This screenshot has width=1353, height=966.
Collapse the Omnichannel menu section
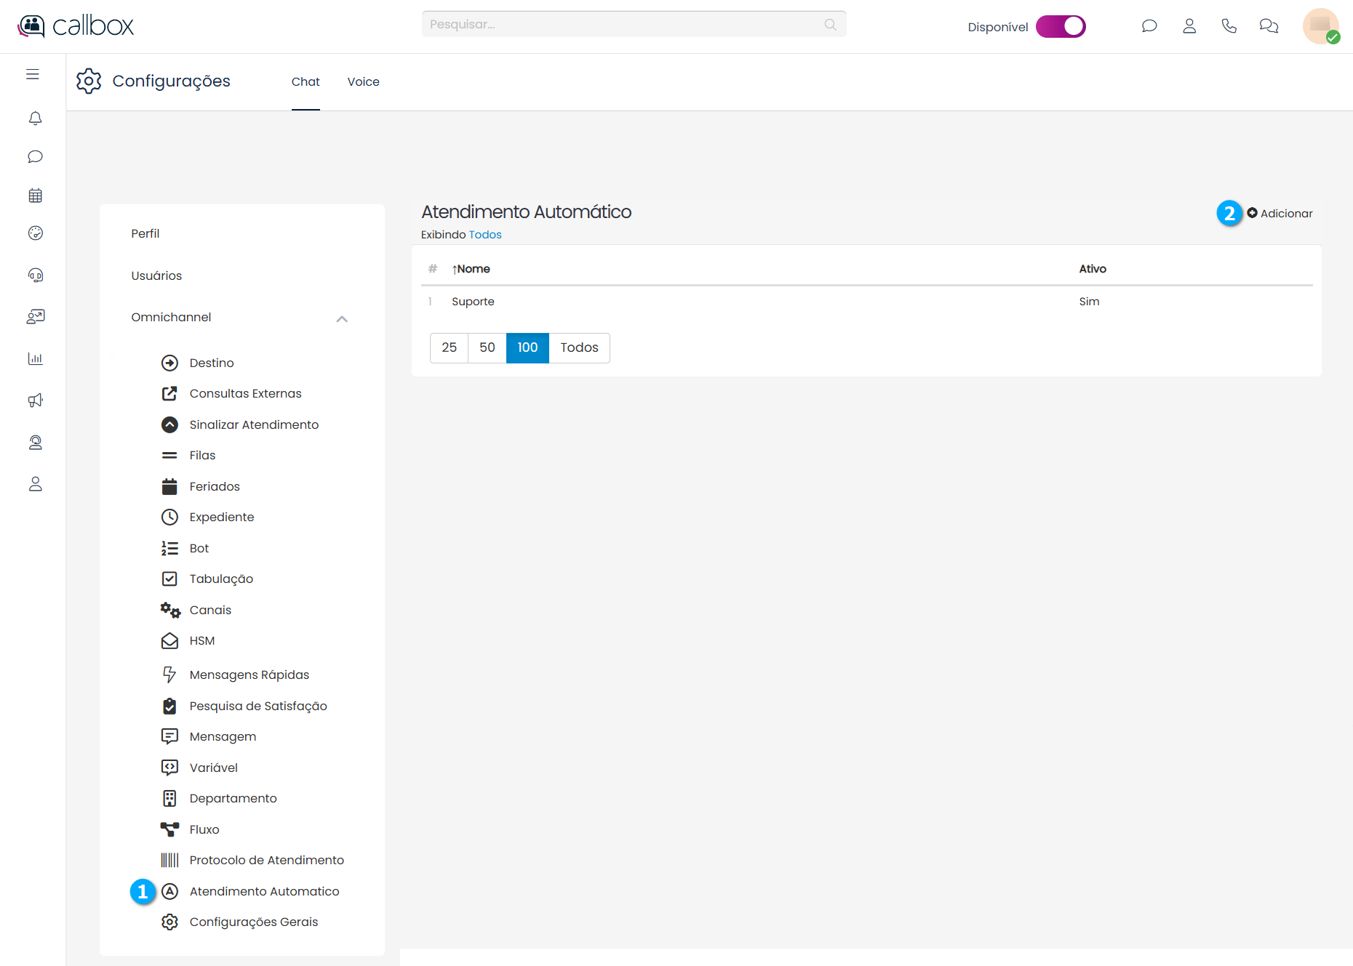[x=342, y=318]
